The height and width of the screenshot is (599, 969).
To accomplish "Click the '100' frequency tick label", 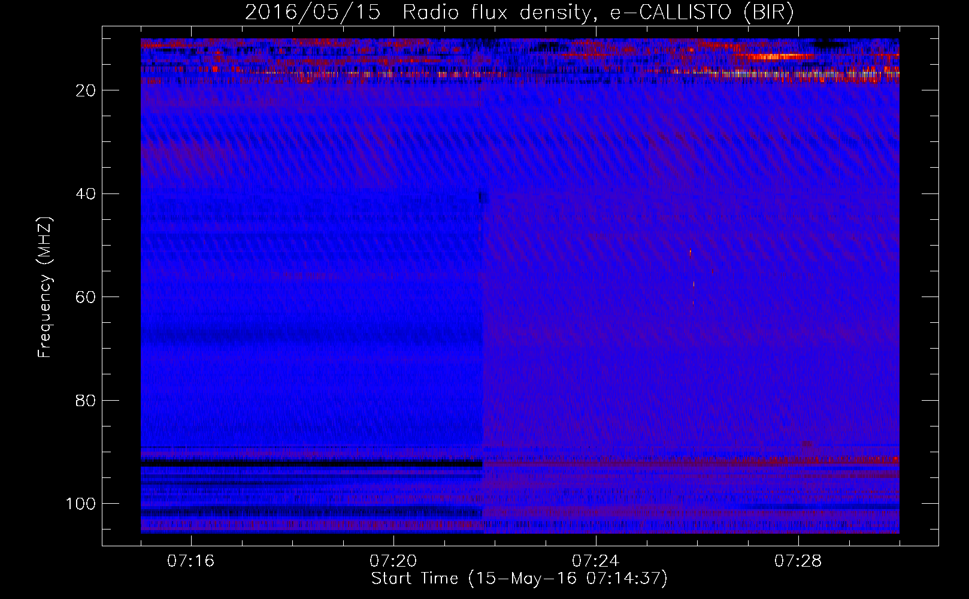I will [81, 504].
